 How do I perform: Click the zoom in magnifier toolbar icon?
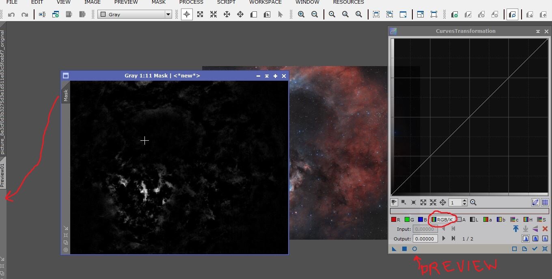[301, 15]
